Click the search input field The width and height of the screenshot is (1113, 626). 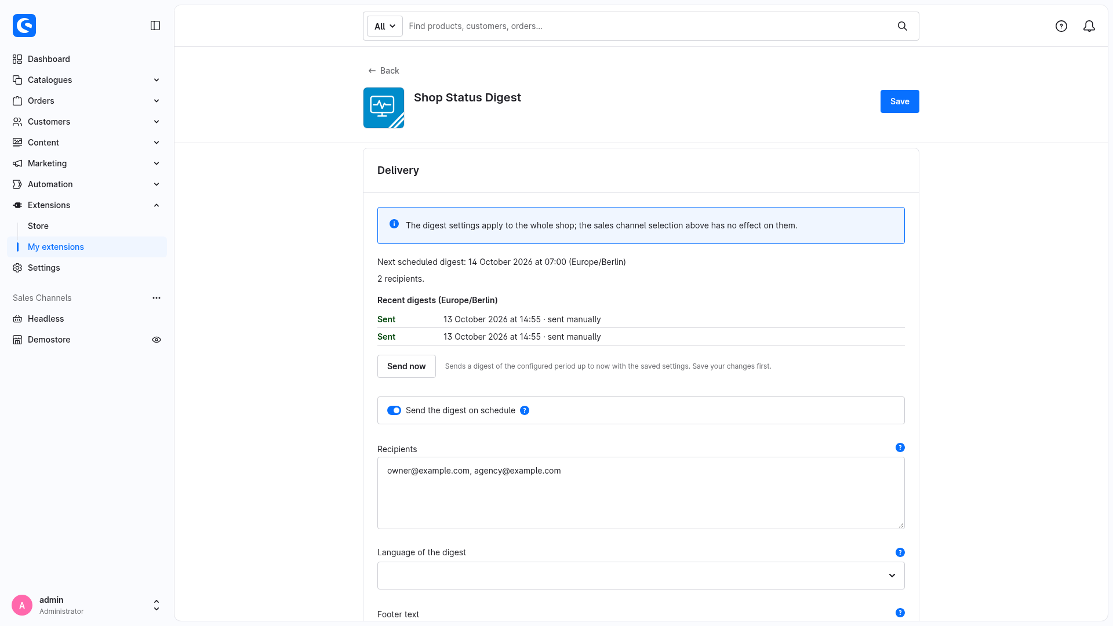point(649,26)
